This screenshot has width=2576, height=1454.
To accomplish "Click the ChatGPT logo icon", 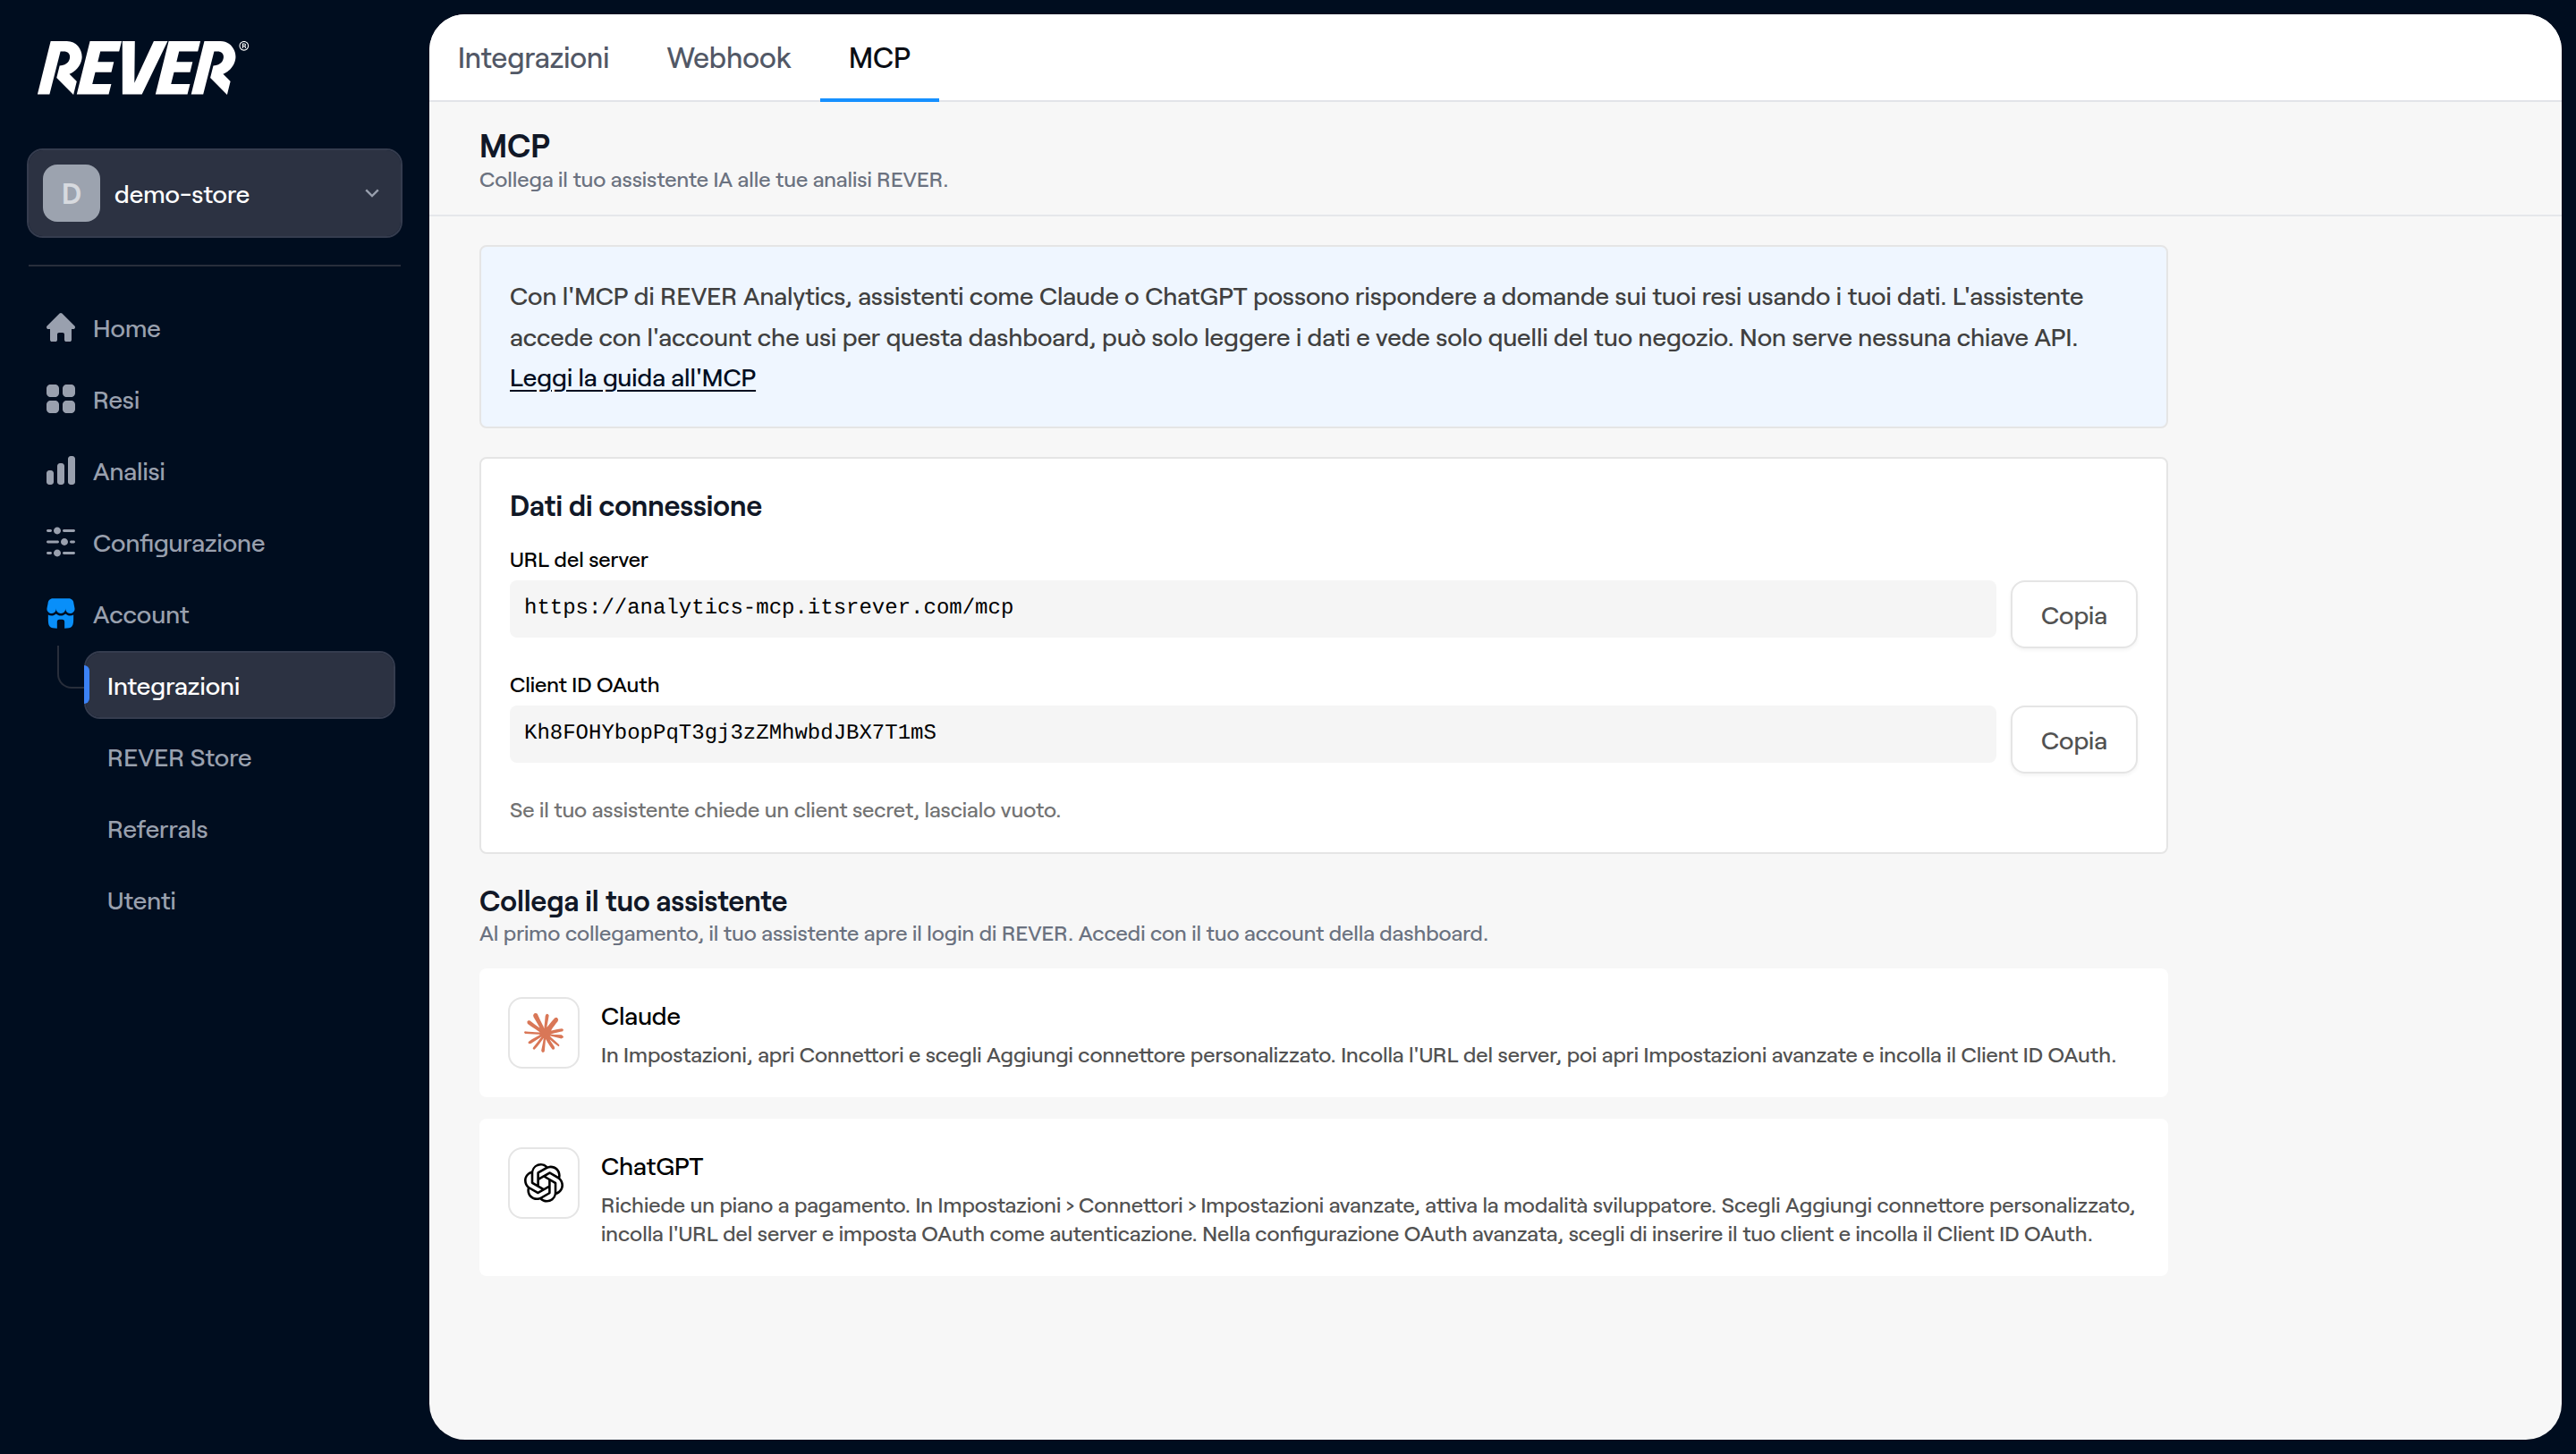I will click(544, 1183).
